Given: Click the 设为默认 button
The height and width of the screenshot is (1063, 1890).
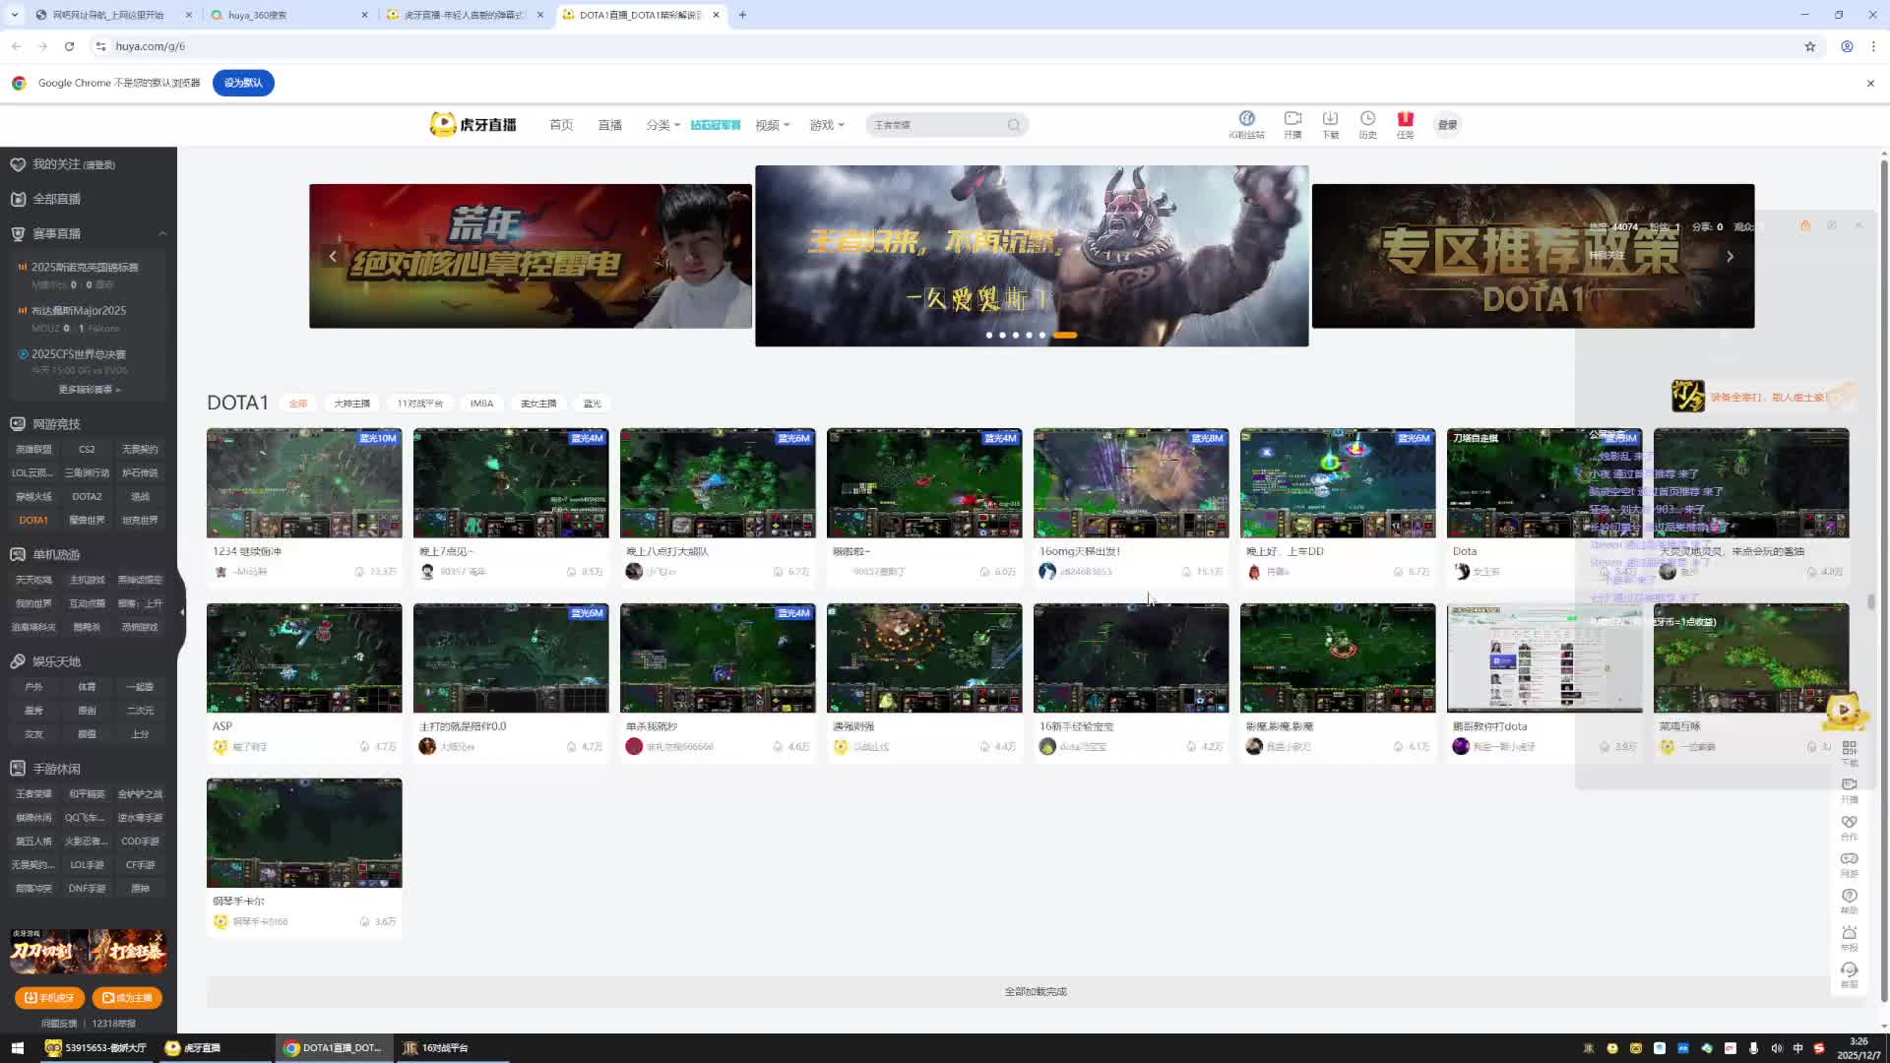Looking at the screenshot, I should click(243, 83).
